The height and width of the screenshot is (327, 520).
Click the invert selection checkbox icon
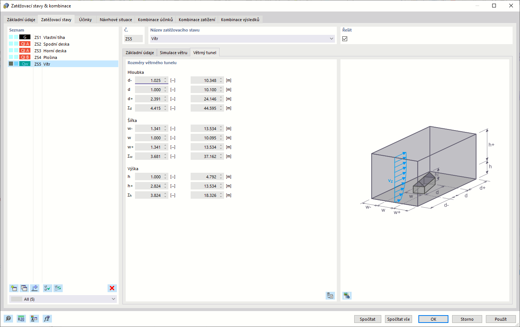pos(58,288)
